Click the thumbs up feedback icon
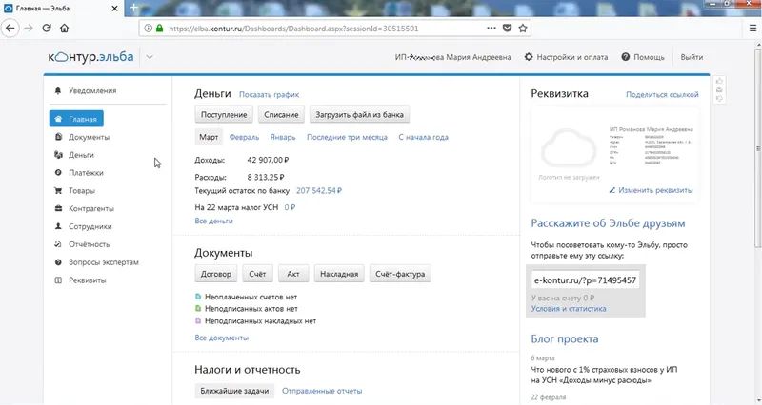The width and height of the screenshot is (762, 405). coord(719,81)
